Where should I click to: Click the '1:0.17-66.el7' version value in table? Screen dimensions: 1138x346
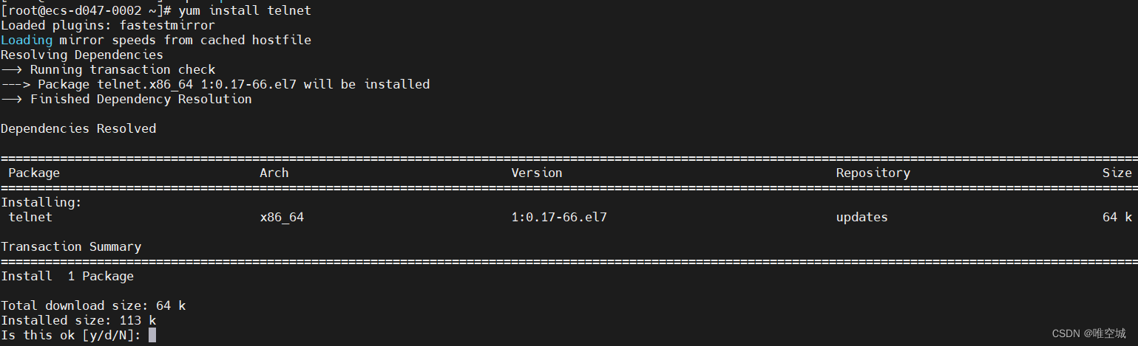pyautogui.click(x=559, y=217)
